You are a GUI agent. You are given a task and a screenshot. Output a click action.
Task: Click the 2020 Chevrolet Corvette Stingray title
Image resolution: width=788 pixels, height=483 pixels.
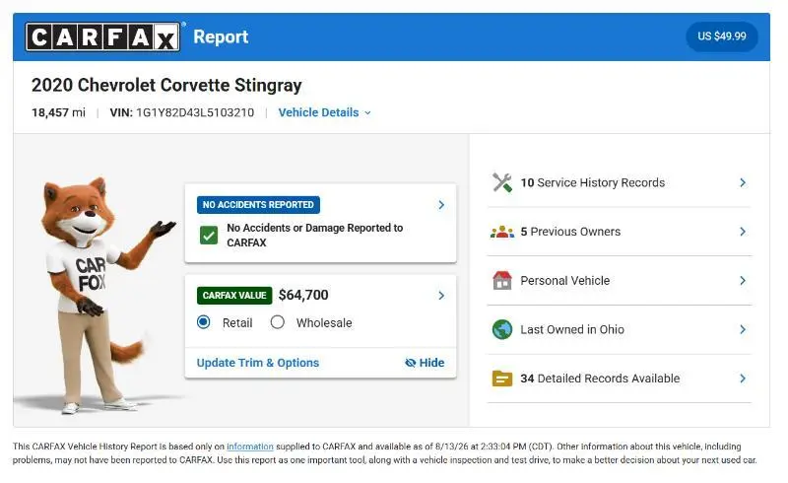[x=166, y=85]
